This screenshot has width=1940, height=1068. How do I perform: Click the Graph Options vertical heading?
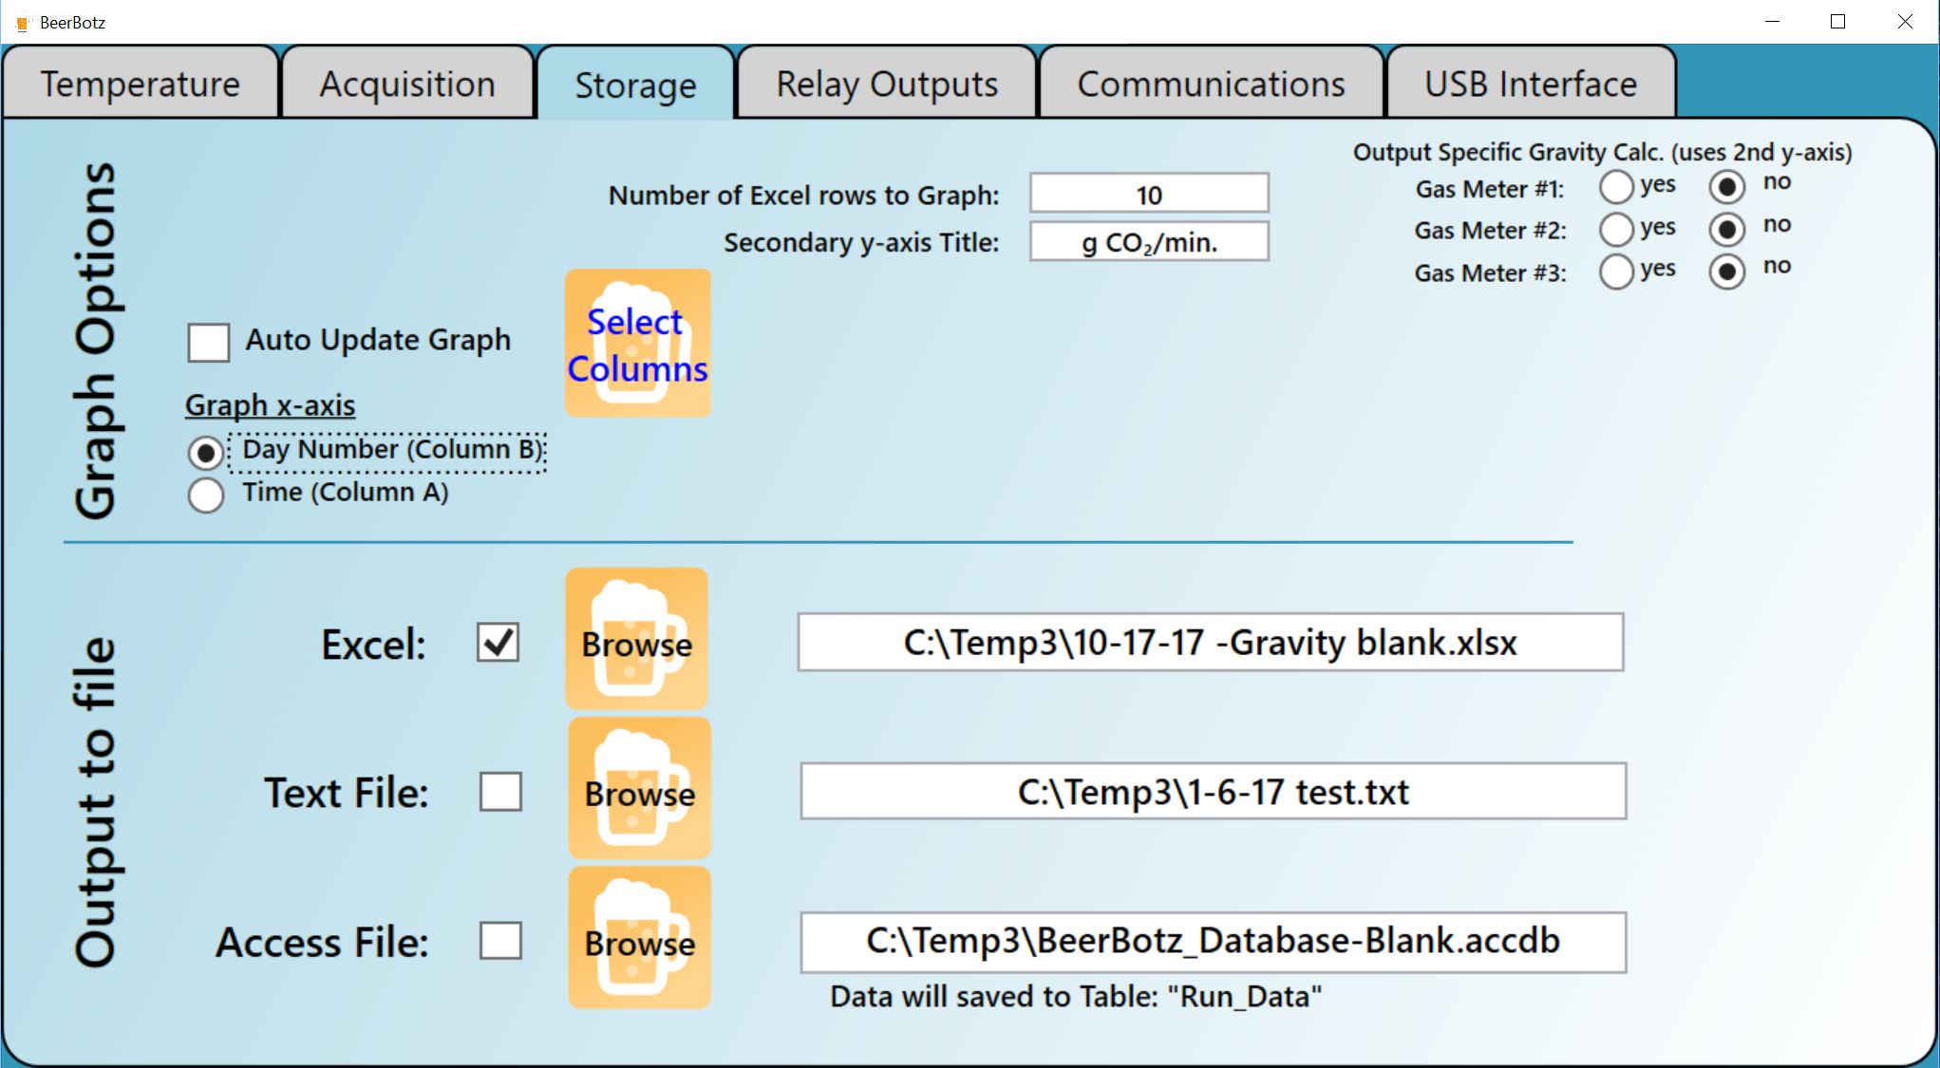point(97,340)
